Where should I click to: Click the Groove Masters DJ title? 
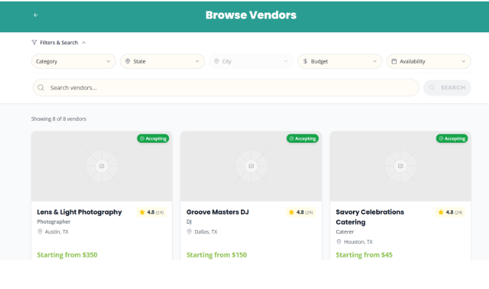coord(218,212)
